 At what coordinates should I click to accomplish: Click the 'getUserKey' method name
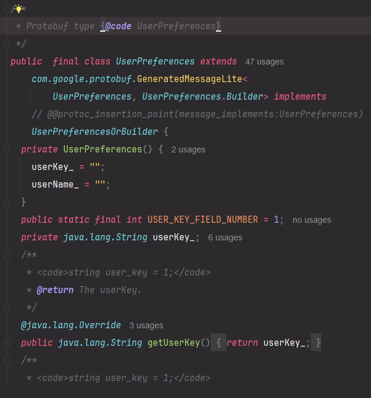[x=174, y=343]
